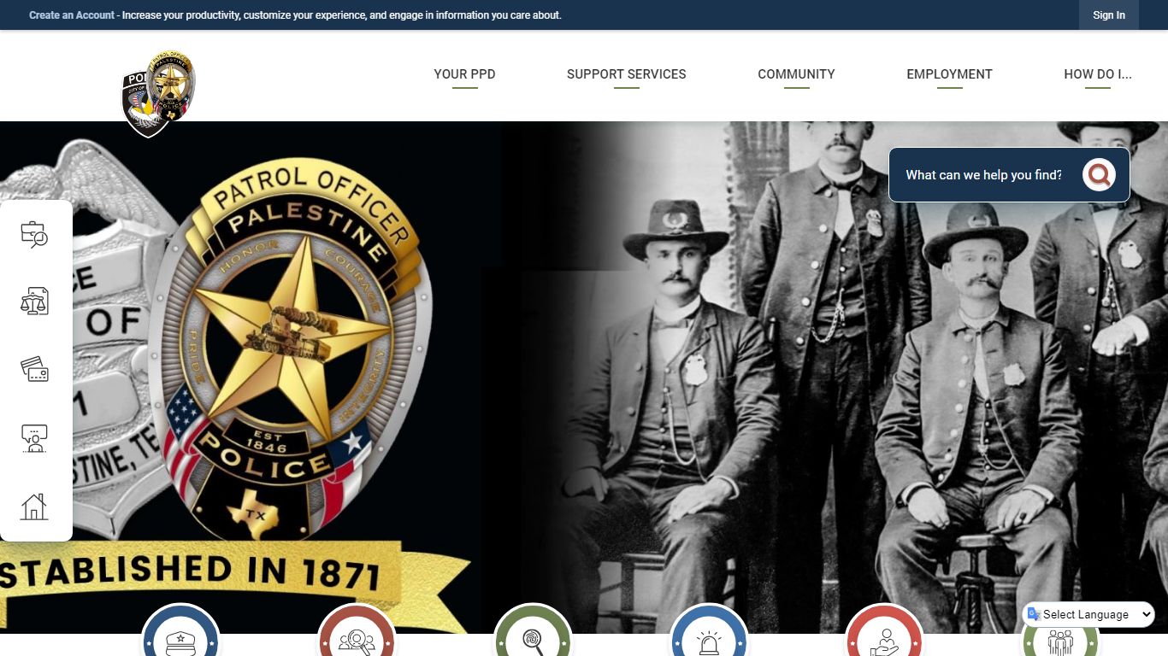Open the briefcase job search sidebar icon
Screen dimensions: 1168x656
click(x=34, y=234)
